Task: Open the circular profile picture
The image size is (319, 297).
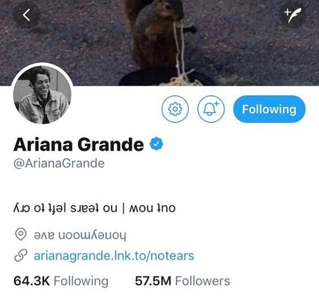Action: 42,95
